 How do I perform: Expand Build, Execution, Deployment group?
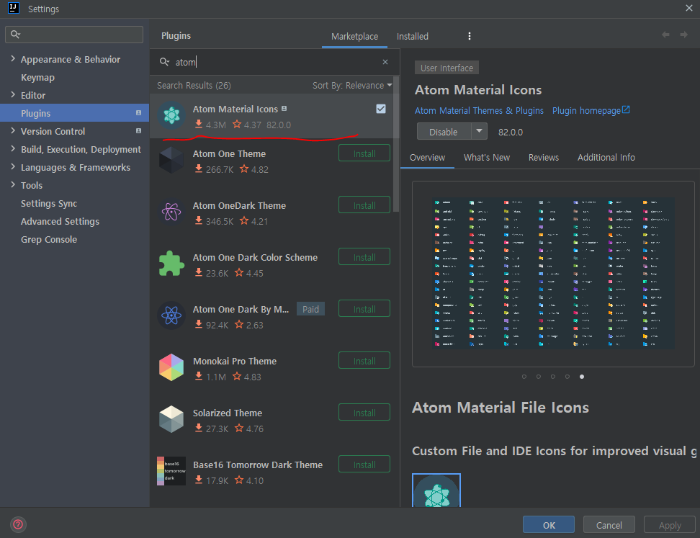click(x=12, y=148)
